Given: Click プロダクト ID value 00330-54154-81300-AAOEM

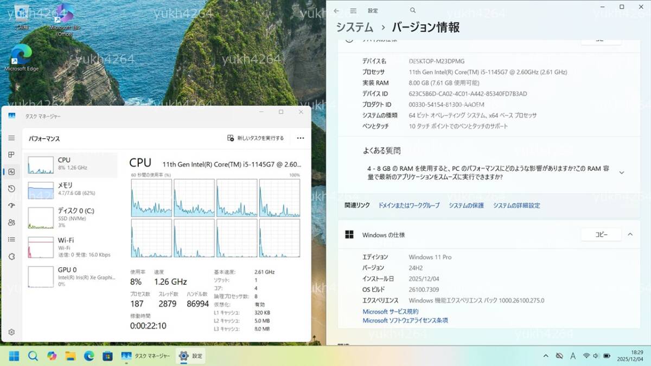Looking at the screenshot, I should point(446,105).
